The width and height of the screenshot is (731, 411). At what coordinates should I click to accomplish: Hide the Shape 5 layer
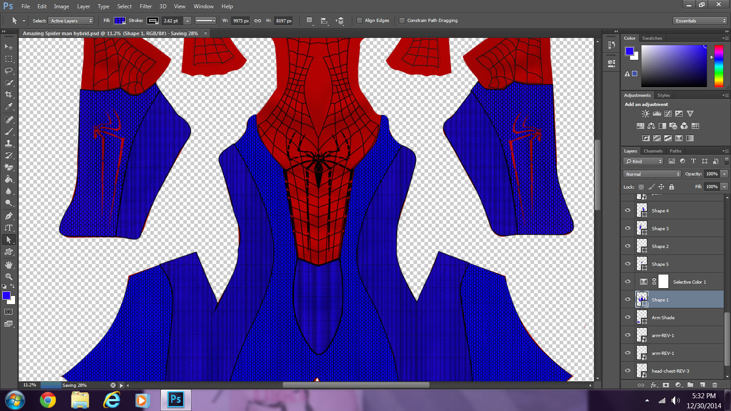click(628, 264)
